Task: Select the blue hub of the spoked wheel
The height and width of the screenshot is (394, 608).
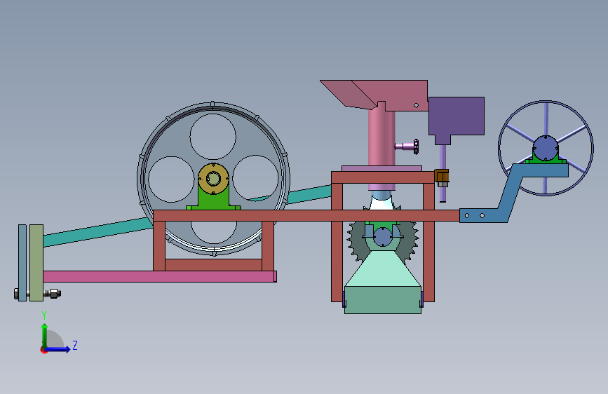Action: point(546,148)
